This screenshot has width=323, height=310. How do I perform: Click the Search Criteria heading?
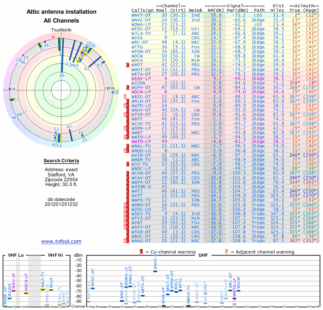tap(61, 161)
